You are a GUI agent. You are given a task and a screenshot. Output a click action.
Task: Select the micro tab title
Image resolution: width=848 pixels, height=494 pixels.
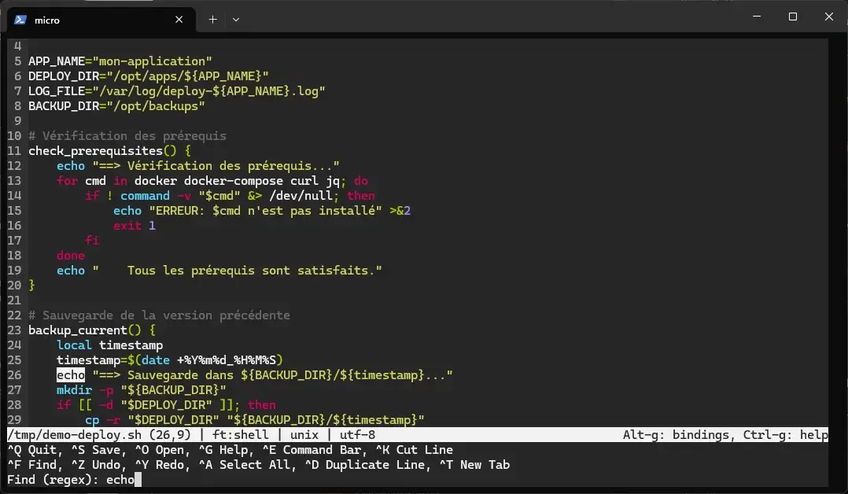pos(47,20)
